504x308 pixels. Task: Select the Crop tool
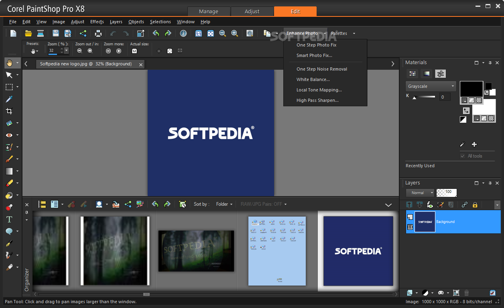(x=9, y=111)
